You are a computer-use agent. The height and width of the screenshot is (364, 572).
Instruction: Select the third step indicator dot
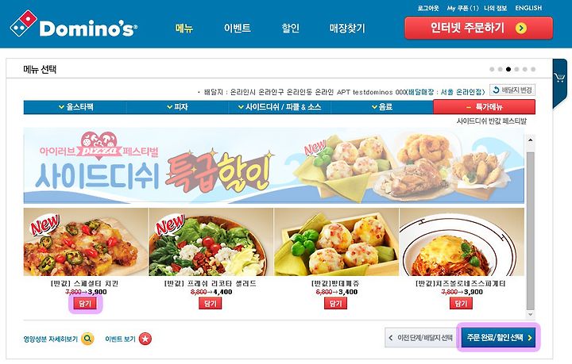point(508,69)
